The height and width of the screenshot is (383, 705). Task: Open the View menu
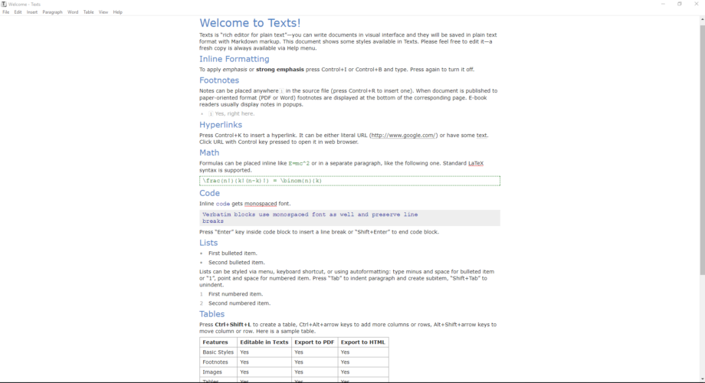[103, 12]
